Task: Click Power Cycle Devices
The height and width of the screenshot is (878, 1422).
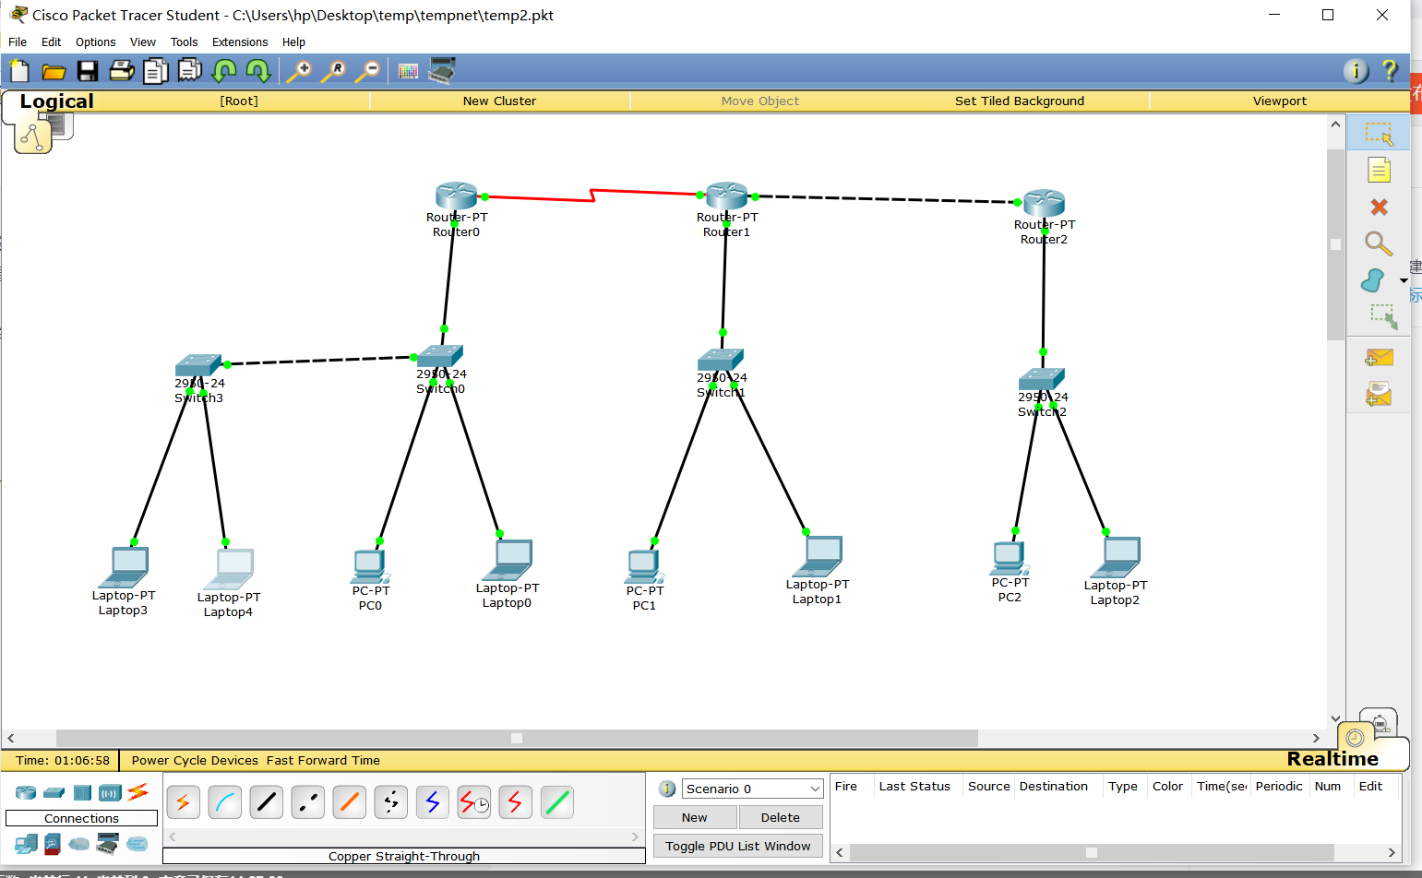Action: point(195,761)
